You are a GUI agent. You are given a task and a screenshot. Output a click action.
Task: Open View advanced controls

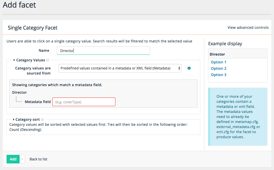(x=248, y=28)
